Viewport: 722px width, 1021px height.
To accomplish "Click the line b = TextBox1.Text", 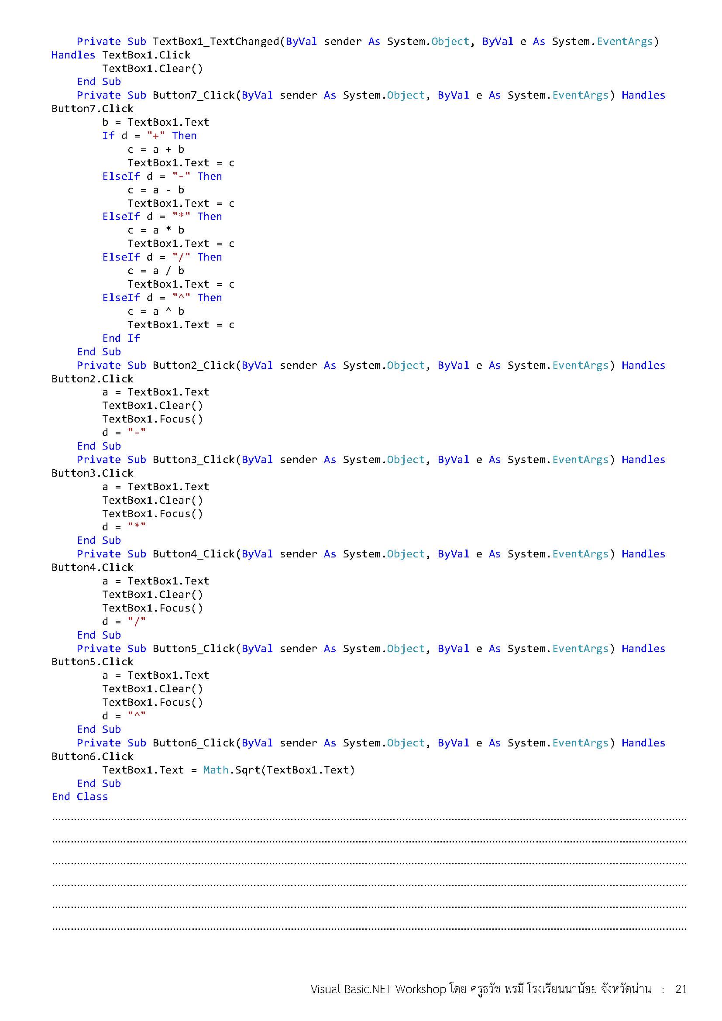I will (155, 122).
